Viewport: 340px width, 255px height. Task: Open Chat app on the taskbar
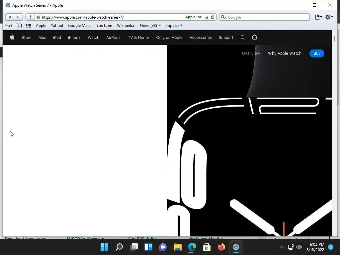pos(163,247)
